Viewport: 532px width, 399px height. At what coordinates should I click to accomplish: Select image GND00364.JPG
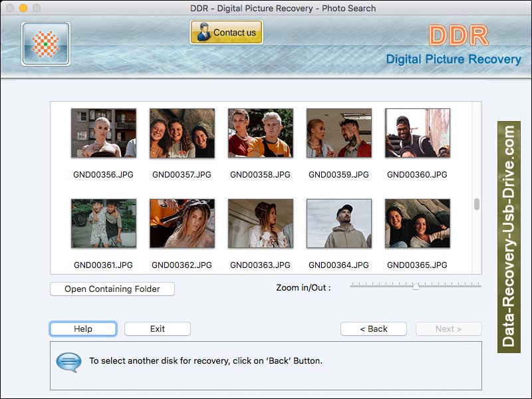[x=338, y=223]
